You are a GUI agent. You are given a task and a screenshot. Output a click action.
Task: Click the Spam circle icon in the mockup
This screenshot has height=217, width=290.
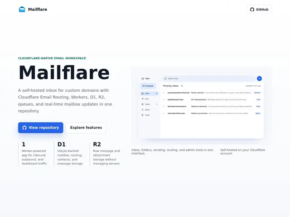(142, 109)
